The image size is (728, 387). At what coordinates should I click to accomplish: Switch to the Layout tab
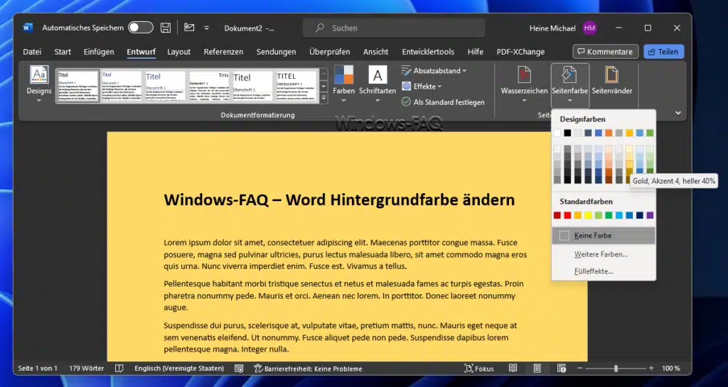coord(178,52)
